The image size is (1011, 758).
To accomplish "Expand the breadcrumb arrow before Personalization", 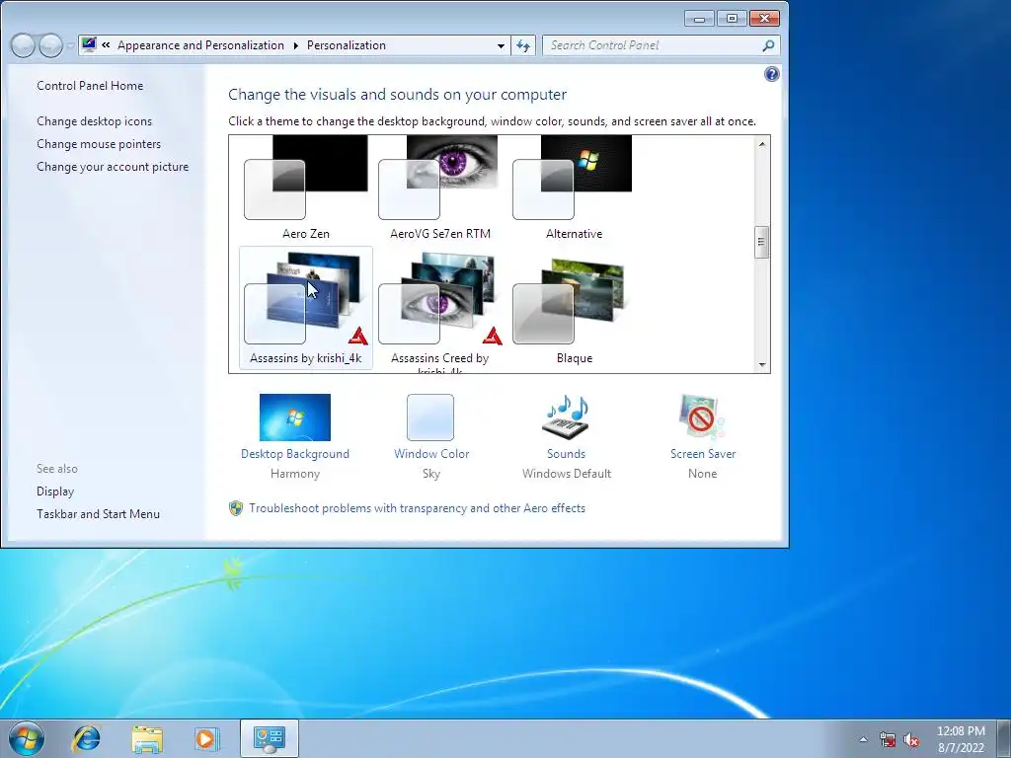I will (295, 45).
